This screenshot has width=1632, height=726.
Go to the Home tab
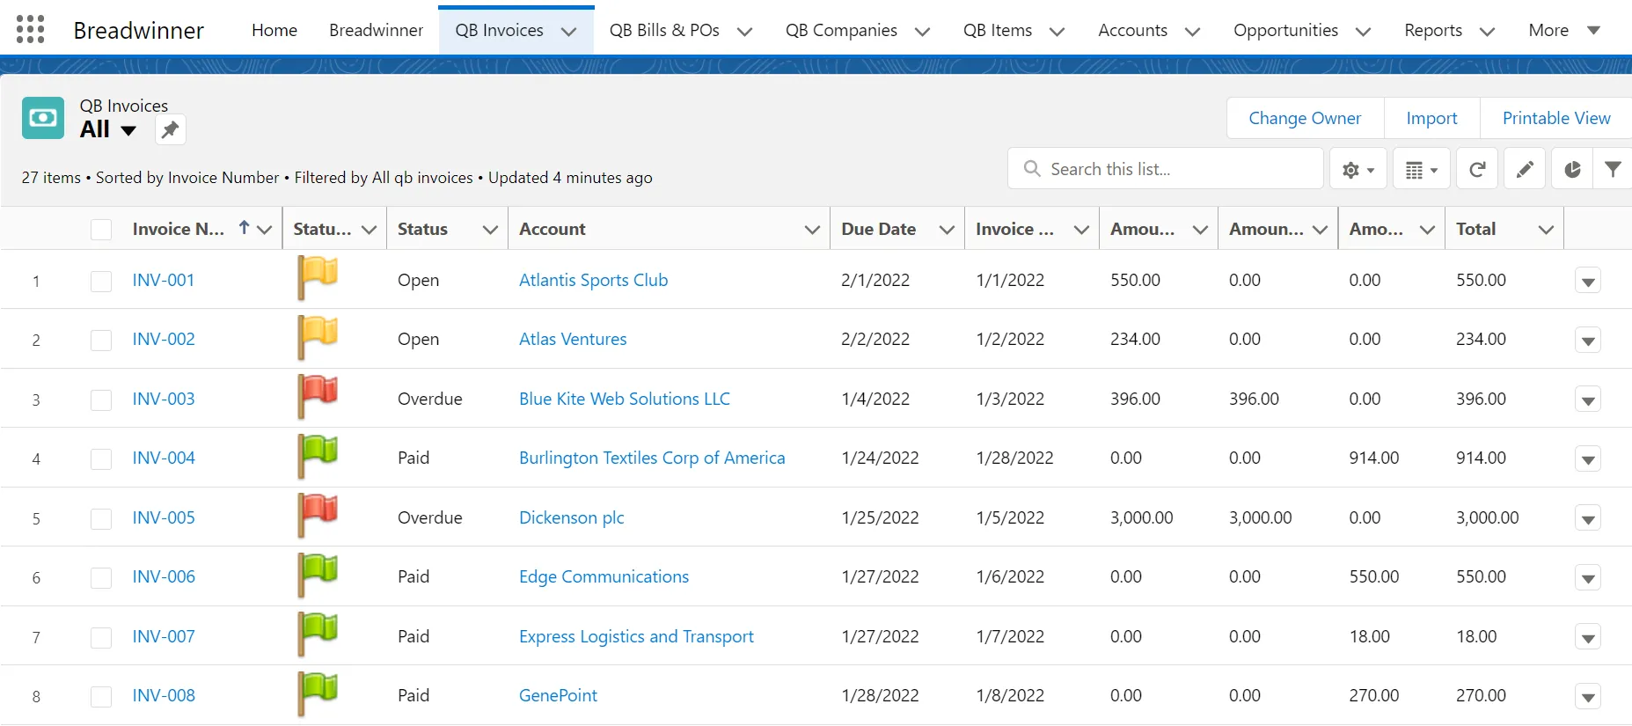(274, 30)
